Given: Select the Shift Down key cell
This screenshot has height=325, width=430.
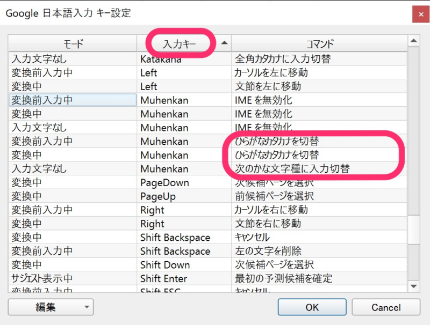Looking at the screenshot, I should click(x=184, y=264).
